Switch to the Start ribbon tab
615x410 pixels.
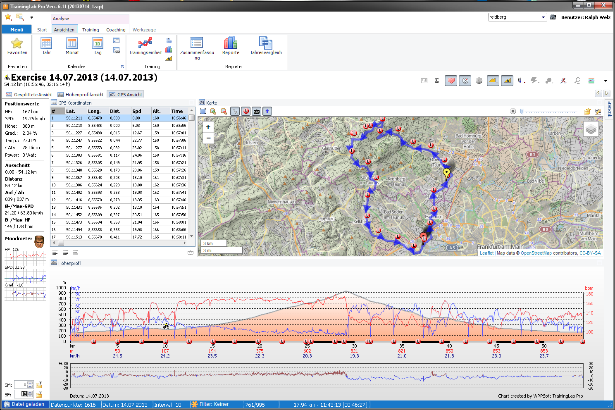coord(42,30)
